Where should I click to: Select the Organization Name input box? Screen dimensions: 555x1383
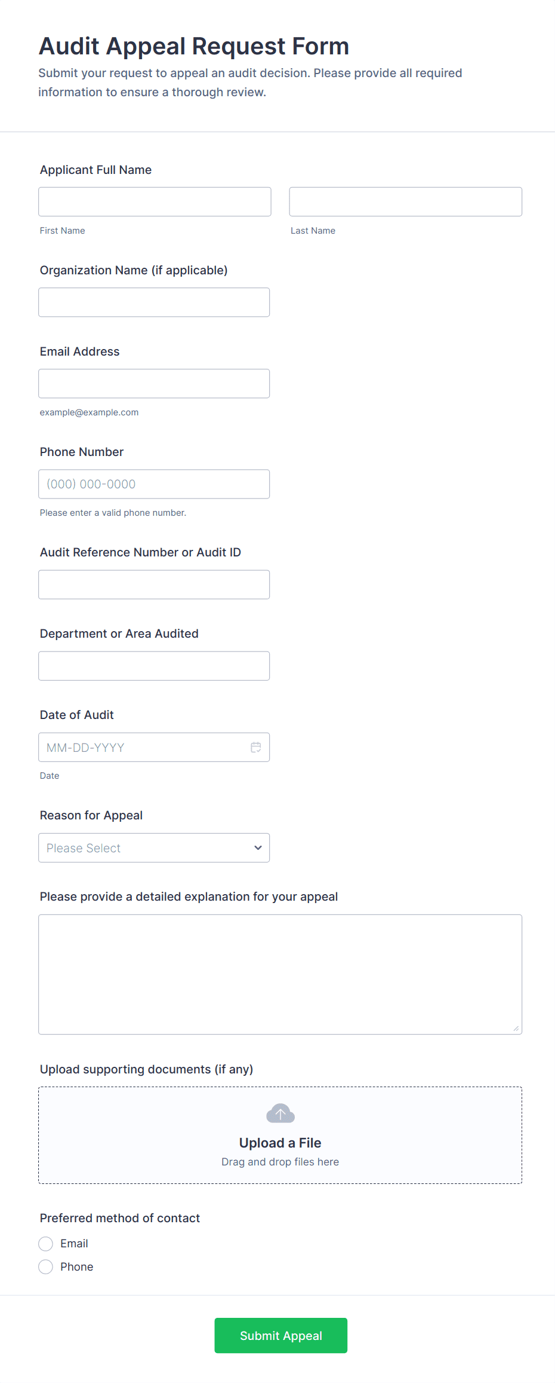point(154,302)
